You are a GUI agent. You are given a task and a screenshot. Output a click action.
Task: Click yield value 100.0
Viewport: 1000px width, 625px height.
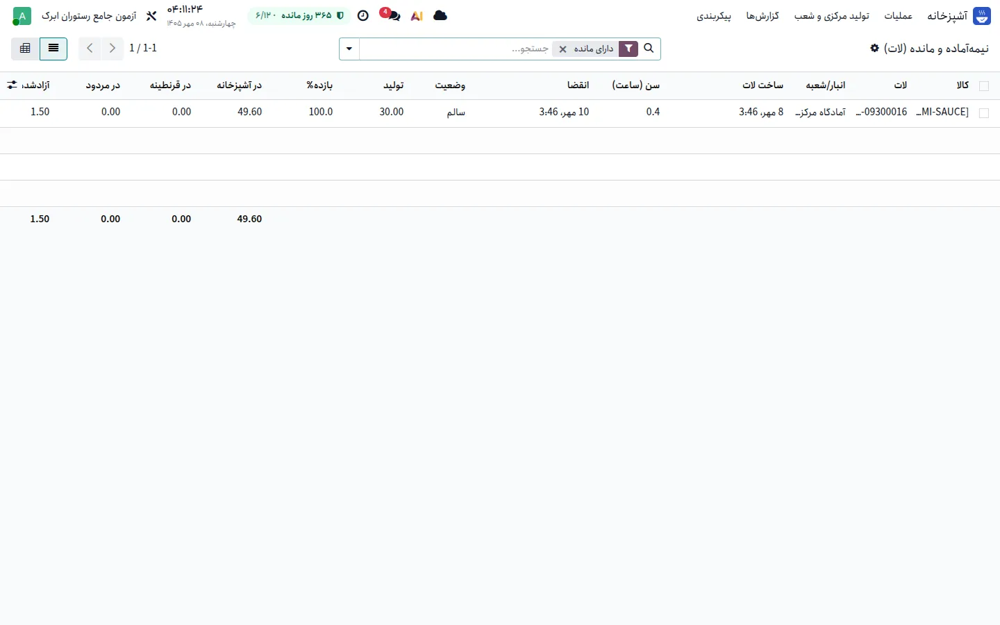pyautogui.click(x=321, y=112)
